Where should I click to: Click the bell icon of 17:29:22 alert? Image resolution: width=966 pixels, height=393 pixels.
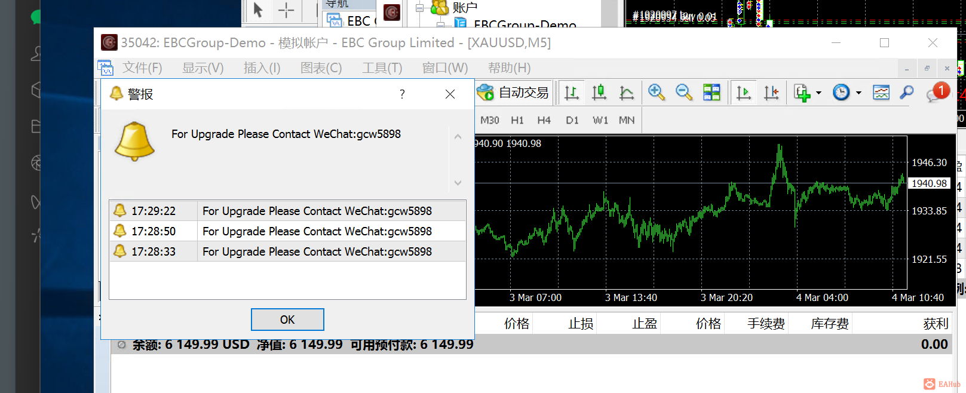pos(120,210)
